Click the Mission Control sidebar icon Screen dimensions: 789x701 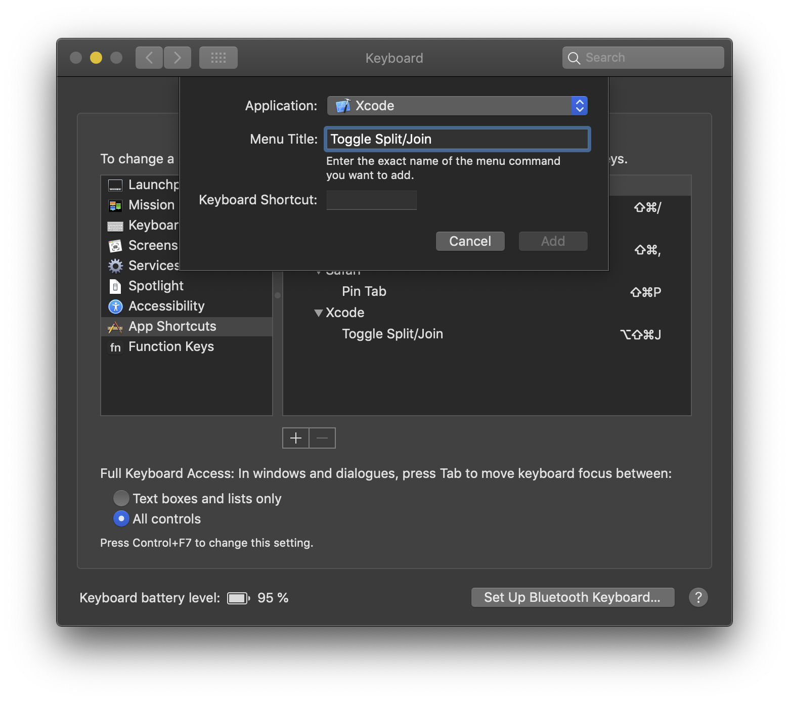[115, 206]
